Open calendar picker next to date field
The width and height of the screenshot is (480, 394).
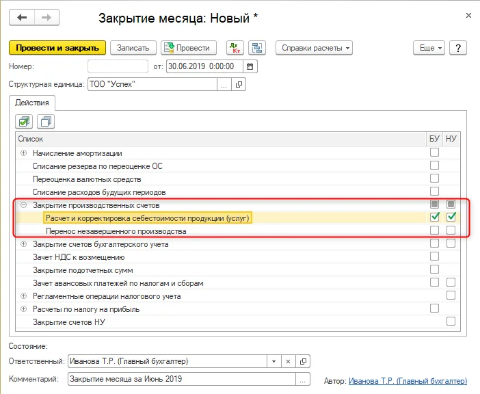coord(250,66)
